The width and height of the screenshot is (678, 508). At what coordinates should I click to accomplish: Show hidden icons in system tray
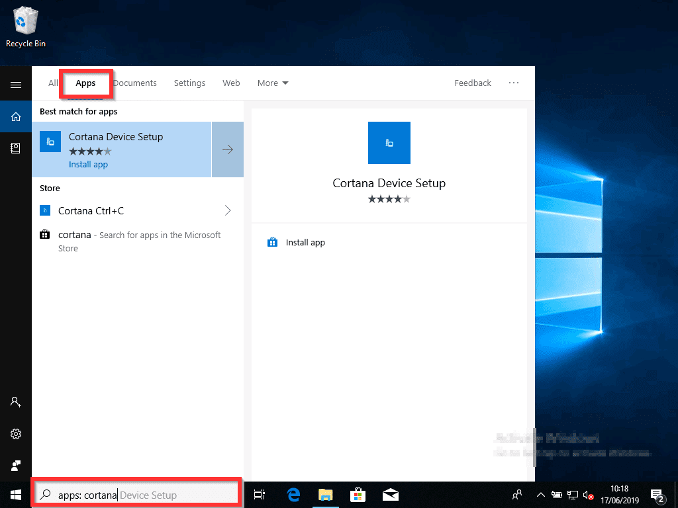540,495
